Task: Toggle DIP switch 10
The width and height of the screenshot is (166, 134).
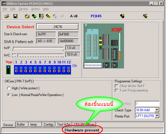Action: coord(59,70)
